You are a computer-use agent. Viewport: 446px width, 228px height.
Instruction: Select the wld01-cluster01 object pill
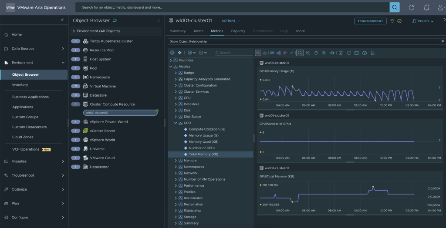click(x=120, y=113)
